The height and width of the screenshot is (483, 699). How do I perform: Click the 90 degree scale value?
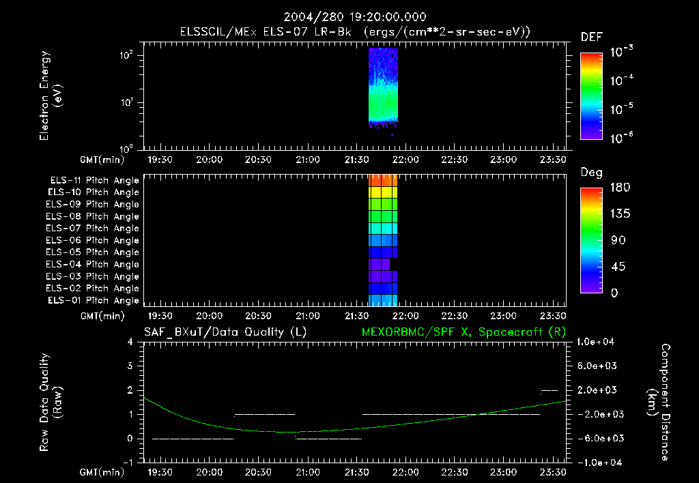coord(618,240)
